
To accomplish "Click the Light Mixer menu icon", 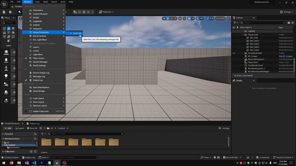I will point(31,54).
